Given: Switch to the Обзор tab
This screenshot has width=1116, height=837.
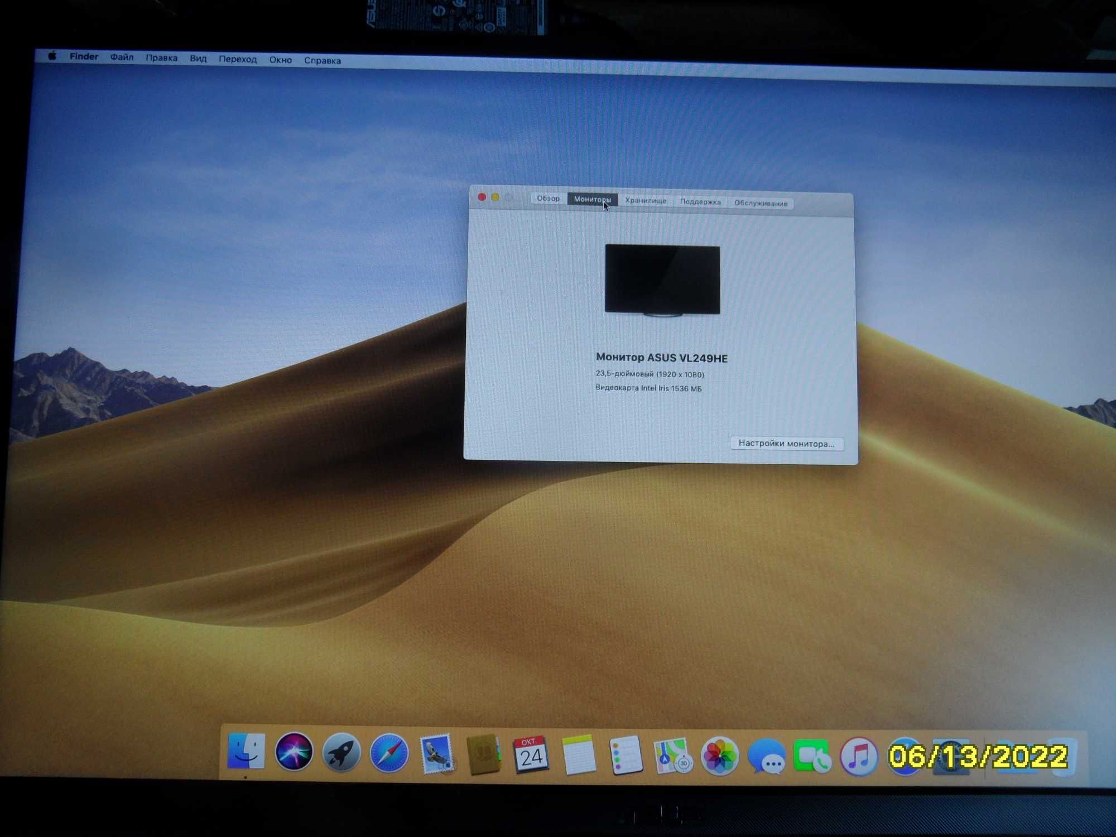Looking at the screenshot, I should 548,198.
